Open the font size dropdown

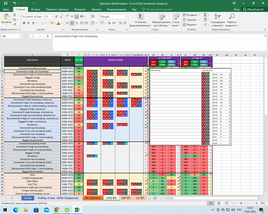pyautogui.click(x=52, y=16)
